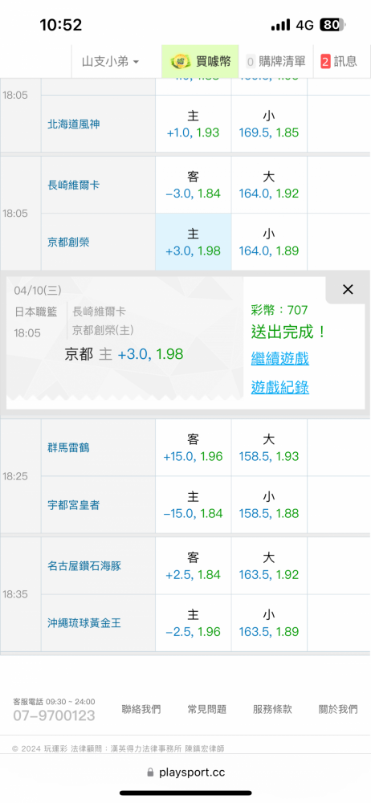
Task: Open 宇都宮皇者 team link
Action: click(x=73, y=505)
